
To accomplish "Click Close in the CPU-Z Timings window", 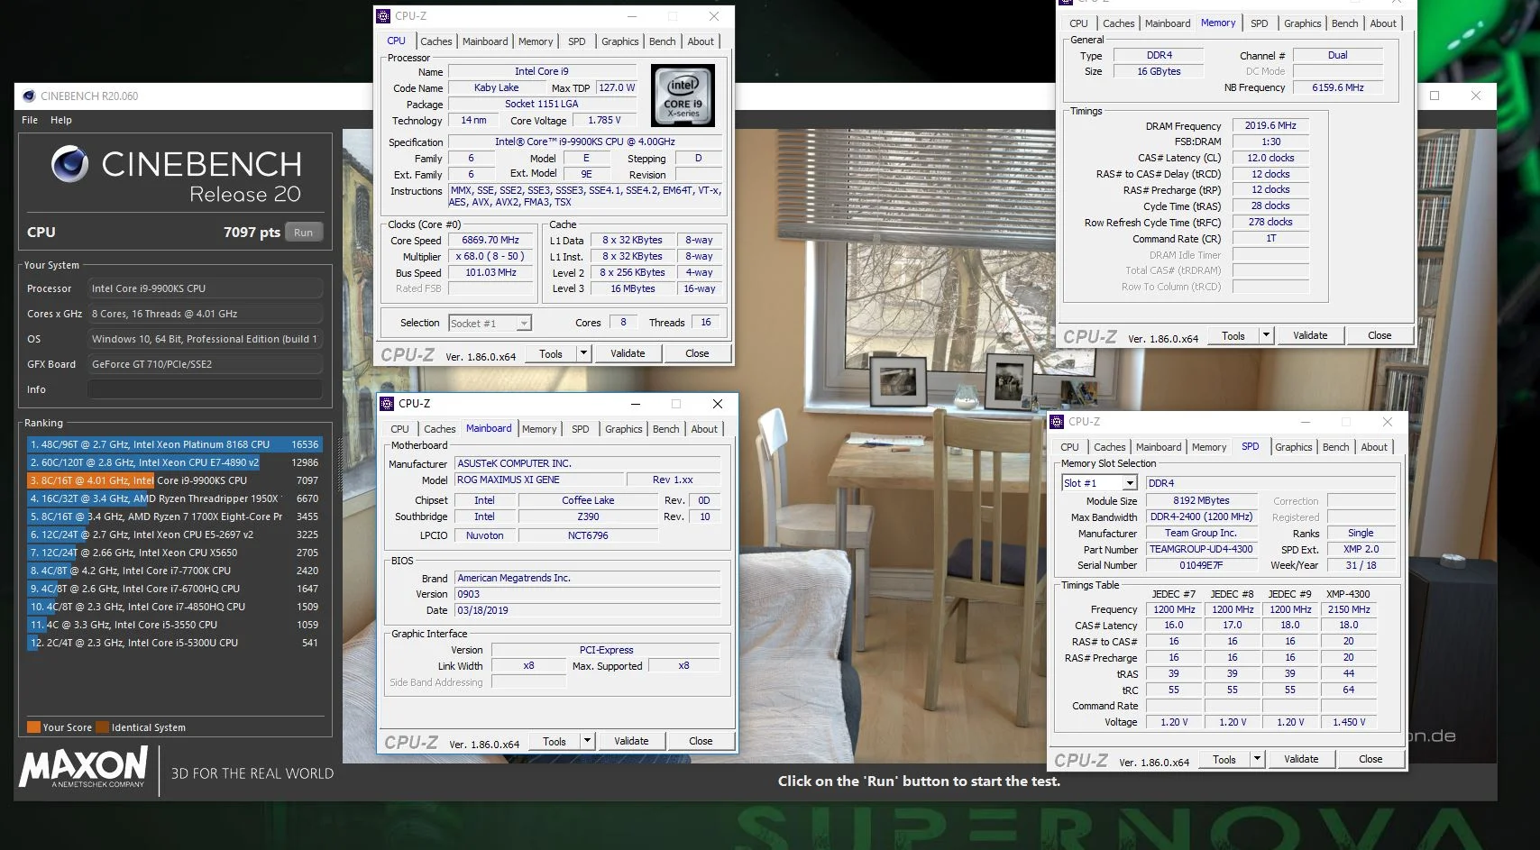I will [x=1380, y=336].
